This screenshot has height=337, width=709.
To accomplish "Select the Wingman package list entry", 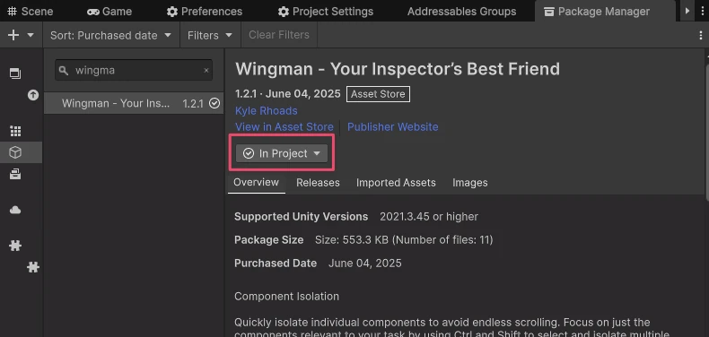I will click(x=134, y=103).
